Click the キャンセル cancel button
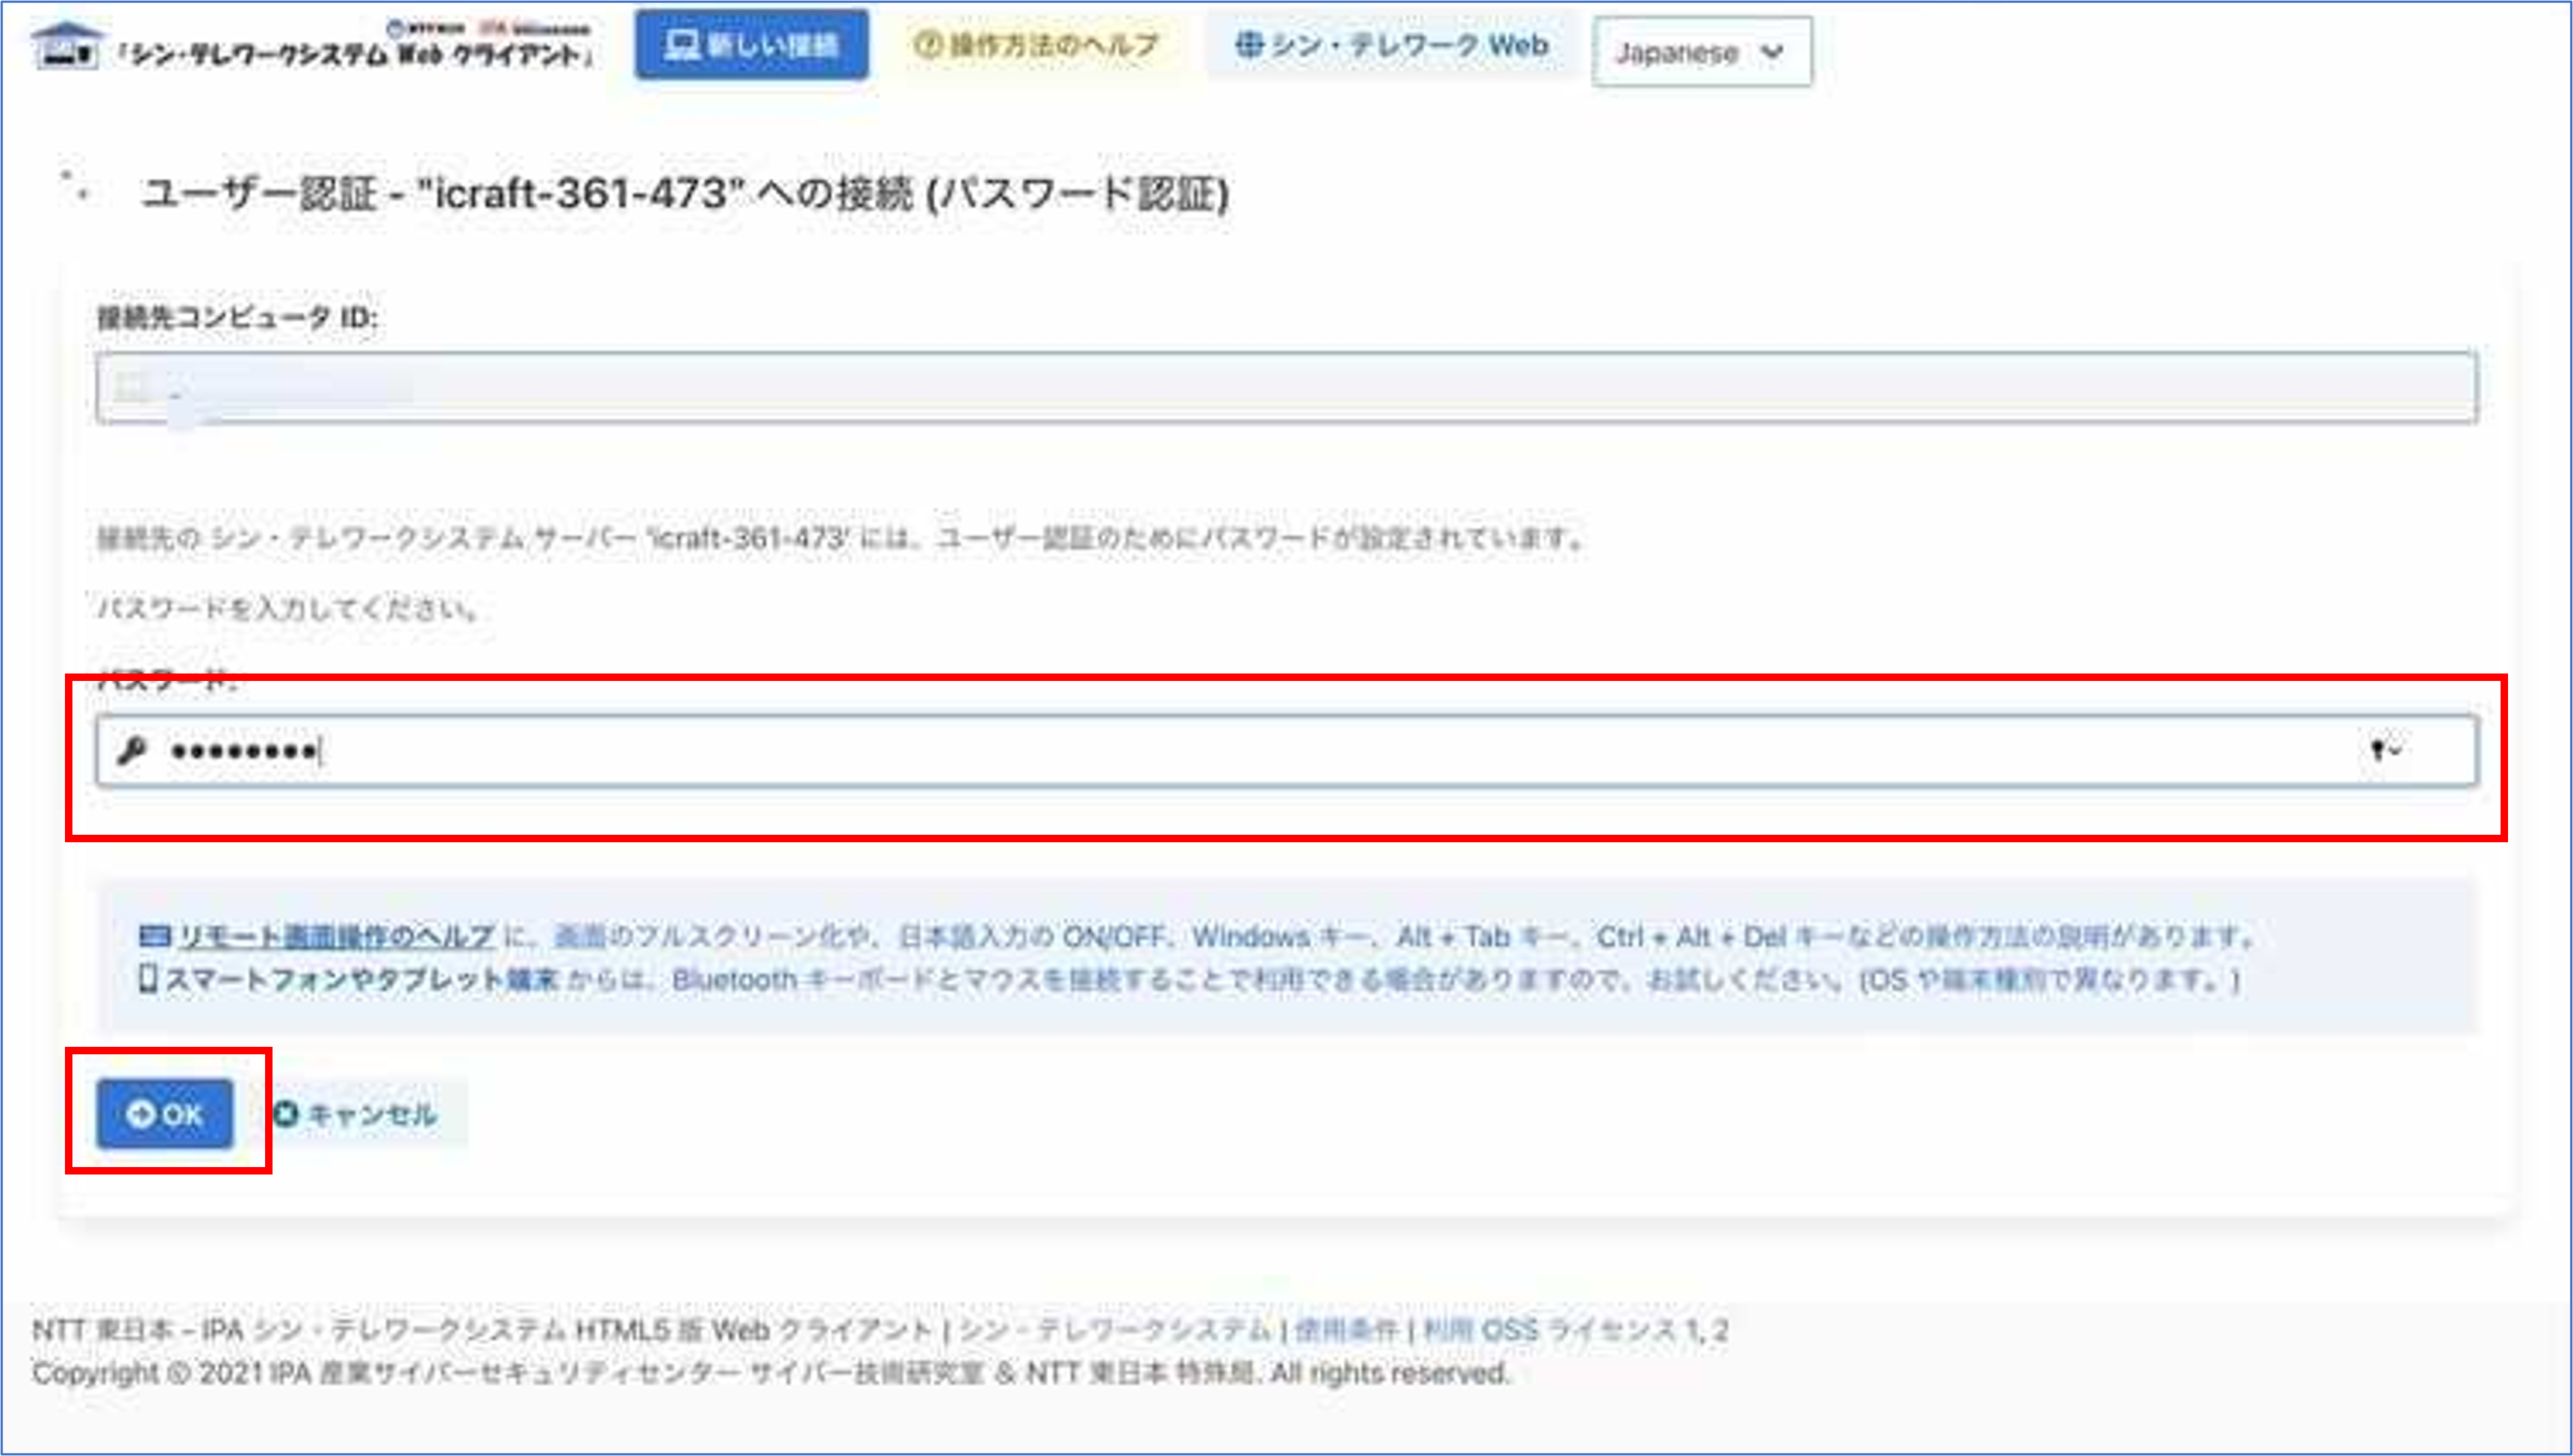The image size is (2573, 1456). [356, 1113]
